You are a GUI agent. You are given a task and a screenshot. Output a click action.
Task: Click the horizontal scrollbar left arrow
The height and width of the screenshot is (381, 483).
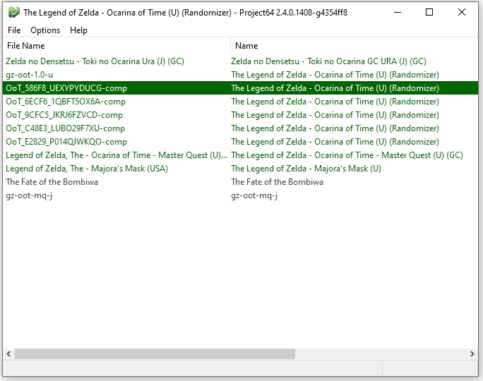[x=8, y=353]
